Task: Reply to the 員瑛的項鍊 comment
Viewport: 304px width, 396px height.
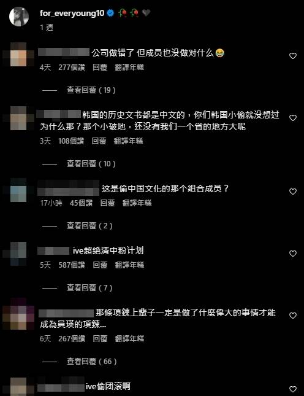Action: pos(100,339)
